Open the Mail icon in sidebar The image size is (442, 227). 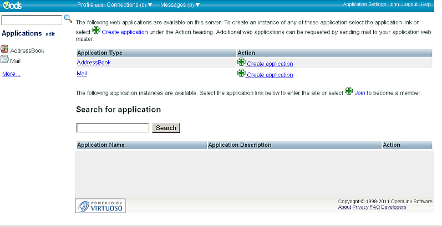[x=5, y=60]
